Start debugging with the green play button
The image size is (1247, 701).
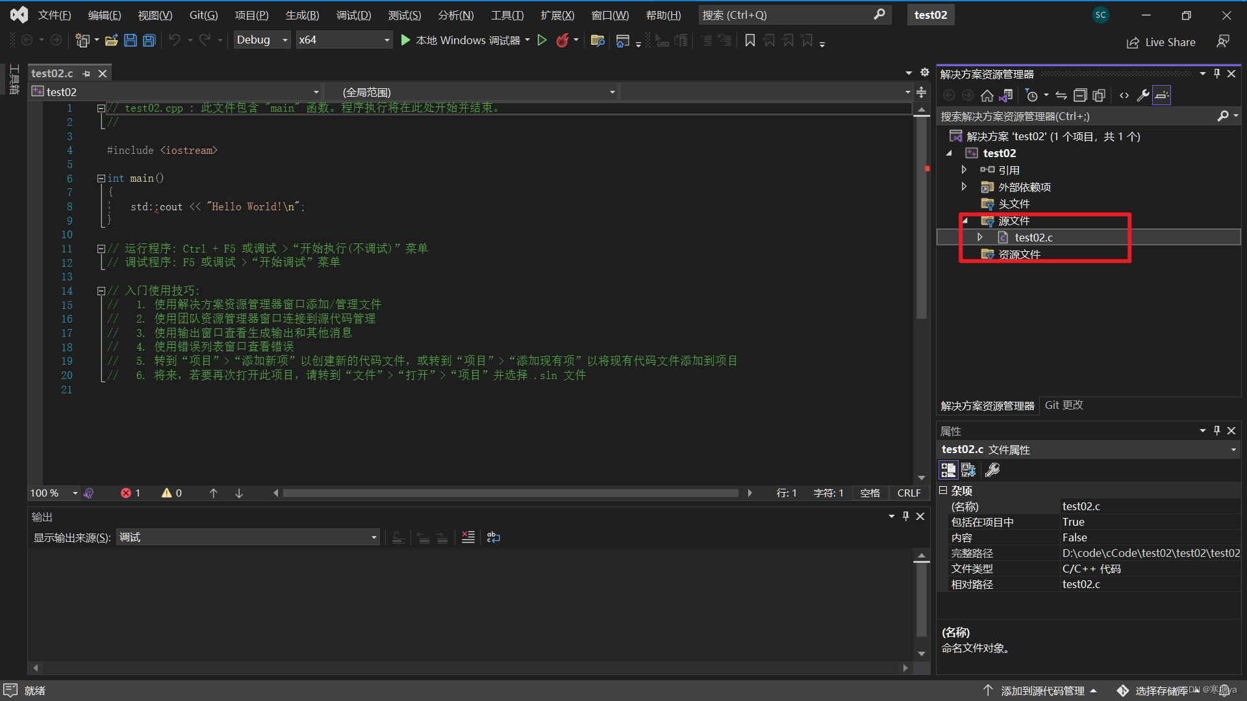coord(405,40)
